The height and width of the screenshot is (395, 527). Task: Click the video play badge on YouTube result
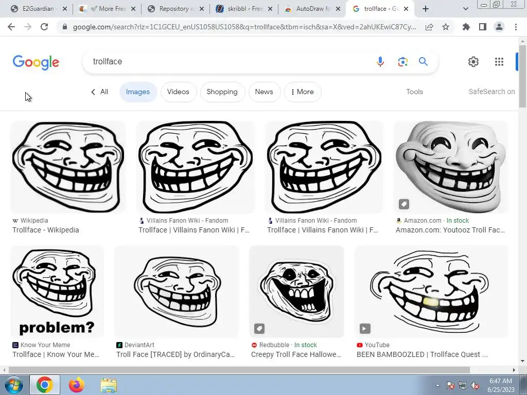tap(365, 329)
